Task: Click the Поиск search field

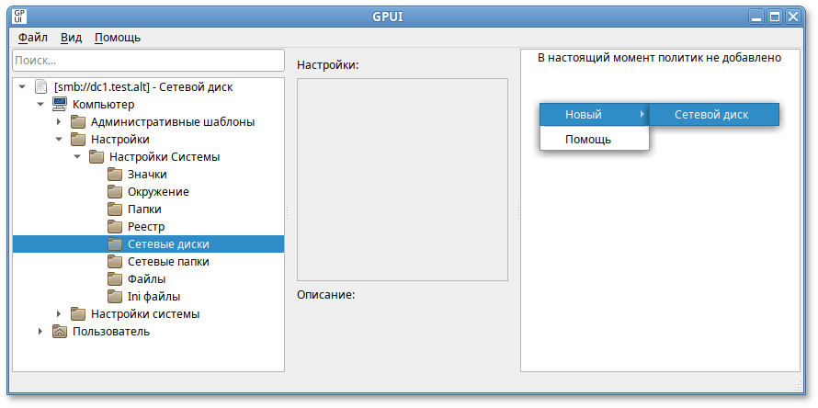Action: tap(148, 60)
